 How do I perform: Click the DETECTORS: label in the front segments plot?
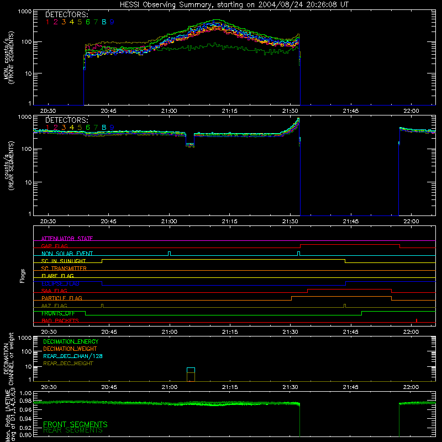[67, 14]
